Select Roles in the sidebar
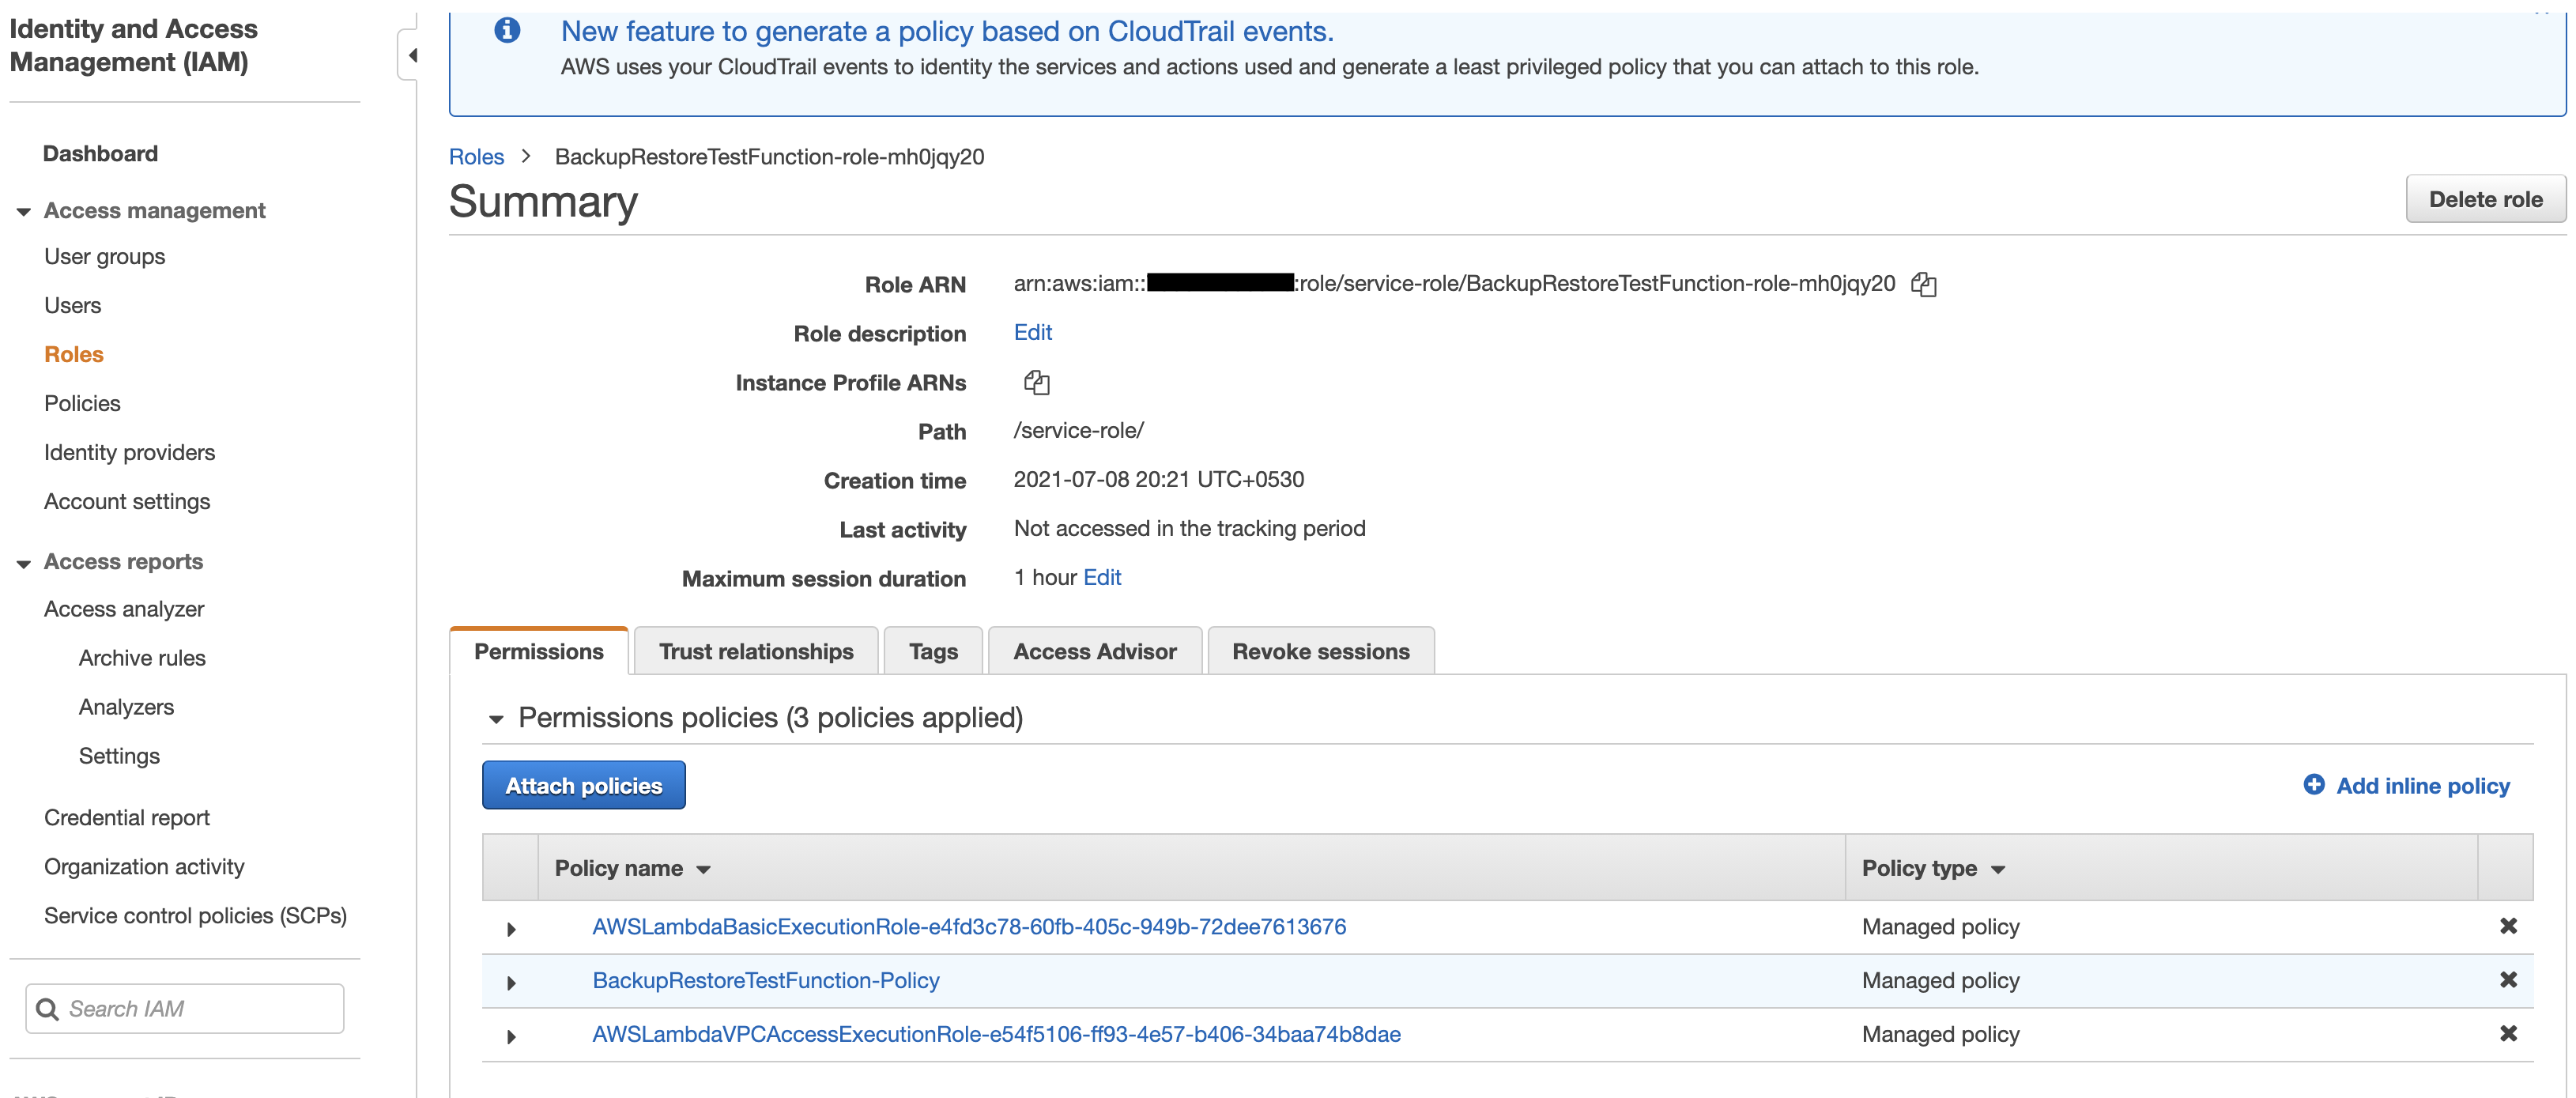Image resolution: width=2576 pixels, height=1098 pixels. coord(74,354)
